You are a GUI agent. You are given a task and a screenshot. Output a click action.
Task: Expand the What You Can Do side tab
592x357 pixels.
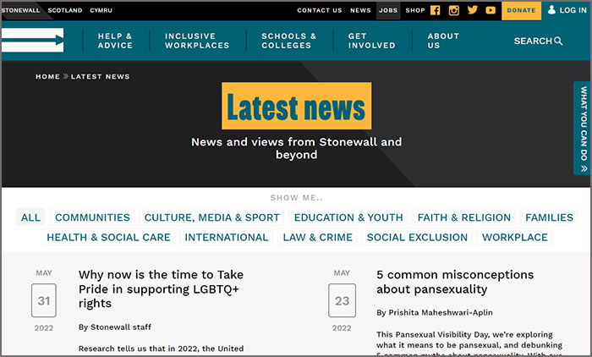point(584,128)
